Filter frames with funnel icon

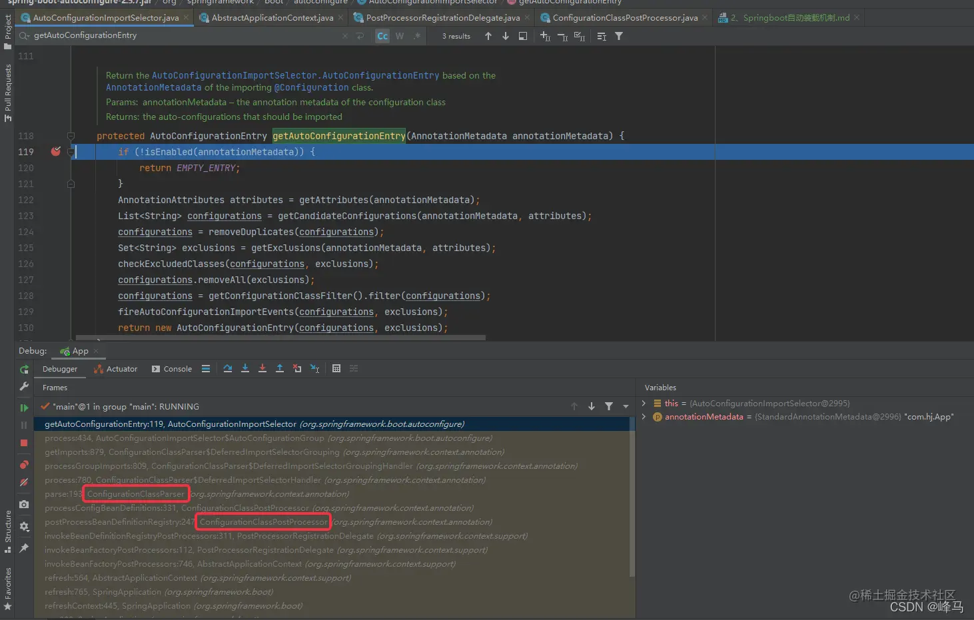[x=609, y=406]
